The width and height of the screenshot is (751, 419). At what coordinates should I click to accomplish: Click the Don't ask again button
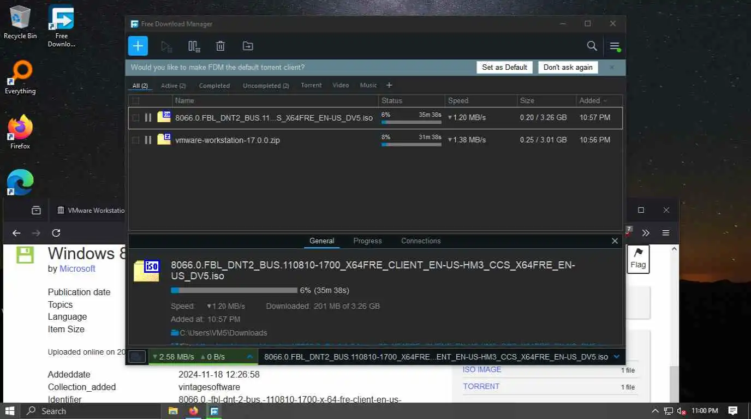[568, 67]
